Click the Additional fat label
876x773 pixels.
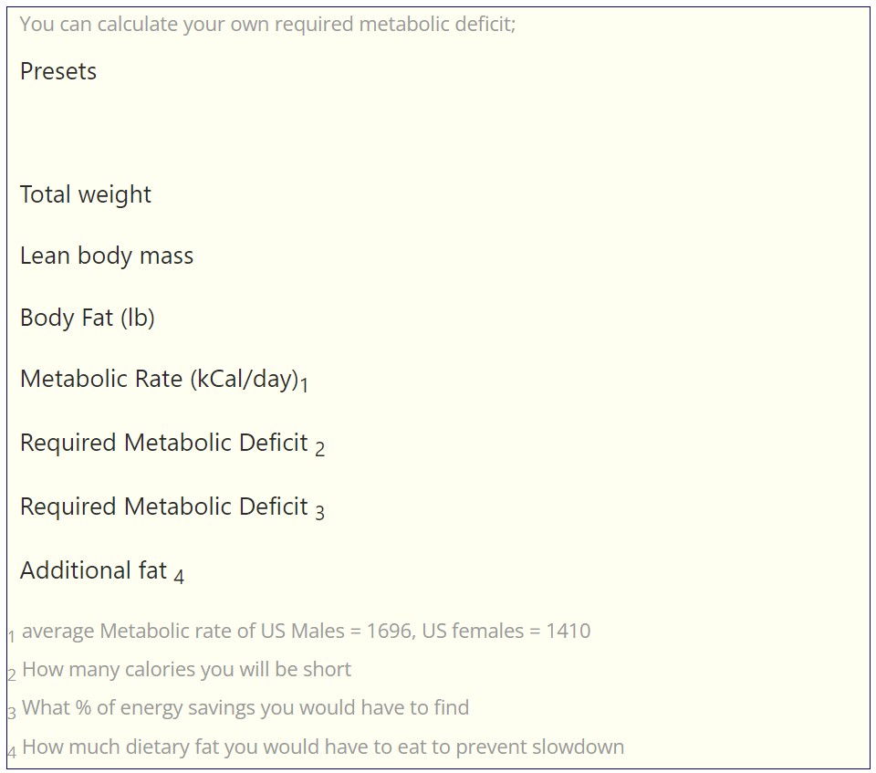tap(93, 570)
